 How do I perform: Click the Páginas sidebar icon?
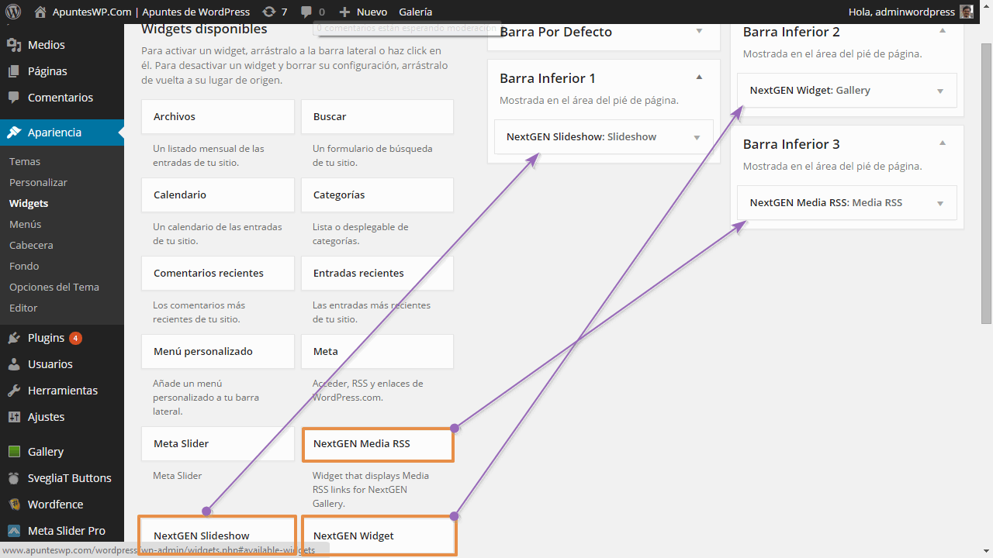(x=14, y=71)
